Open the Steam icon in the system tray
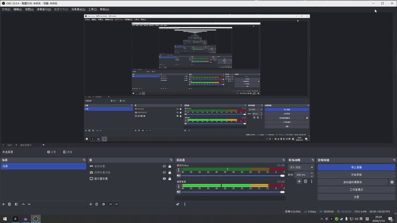Screen dimensions: 397x223 [x=341, y=219]
